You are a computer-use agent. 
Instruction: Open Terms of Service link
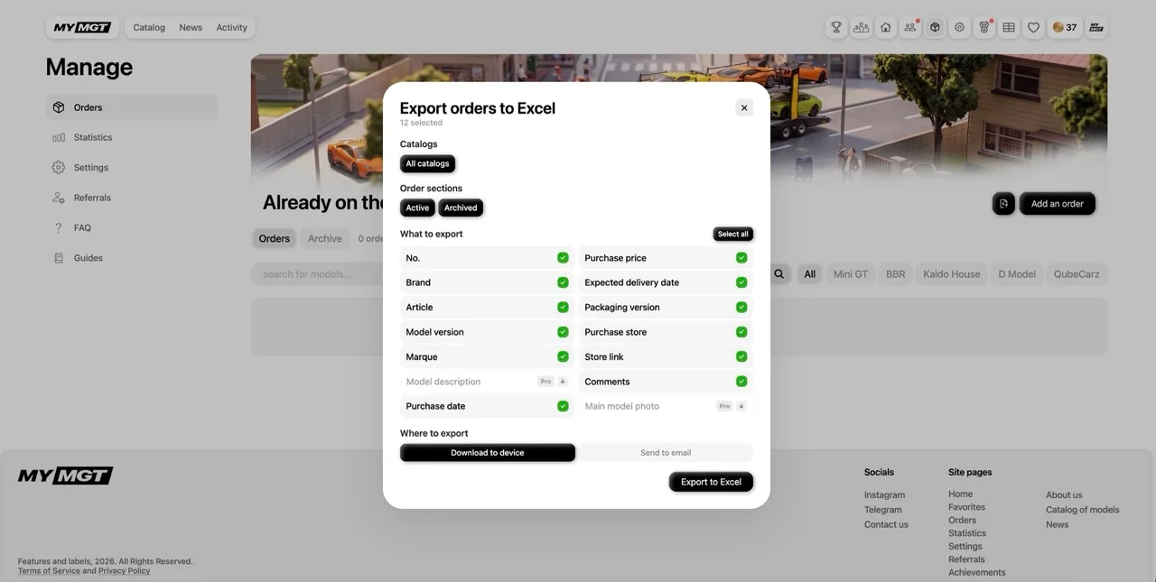[x=49, y=570]
